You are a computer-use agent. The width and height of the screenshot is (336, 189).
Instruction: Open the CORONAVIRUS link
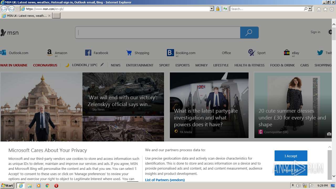(x=45, y=65)
